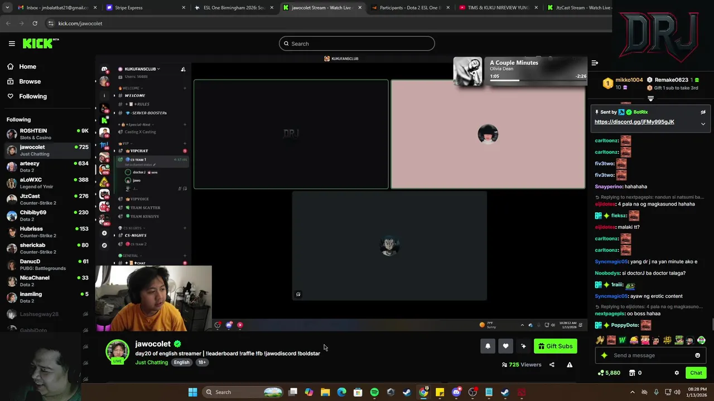Click the praying hands quick emote

click(x=600, y=340)
